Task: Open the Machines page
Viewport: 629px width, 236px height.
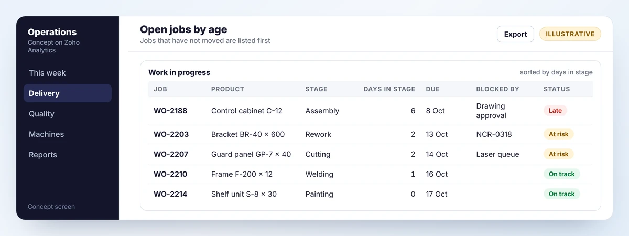Action: click(x=68, y=134)
